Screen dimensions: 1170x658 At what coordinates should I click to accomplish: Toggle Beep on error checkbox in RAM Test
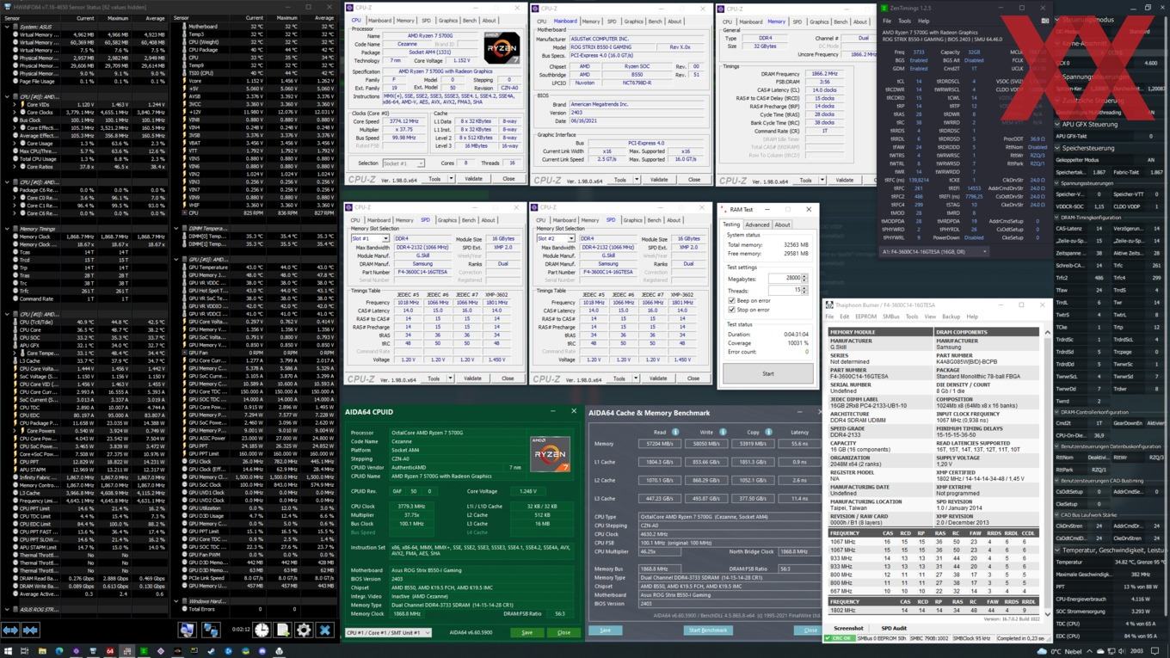732,301
